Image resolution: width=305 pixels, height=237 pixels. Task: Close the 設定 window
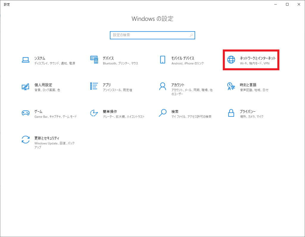pyautogui.click(x=299, y=4)
